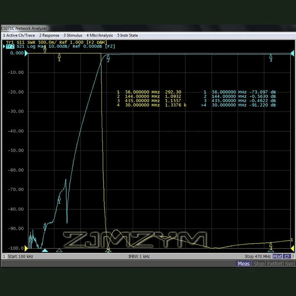Click the yellow left arrow at -100.0
This screenshot has width=296, height=296.
click(x=26, y=249)
